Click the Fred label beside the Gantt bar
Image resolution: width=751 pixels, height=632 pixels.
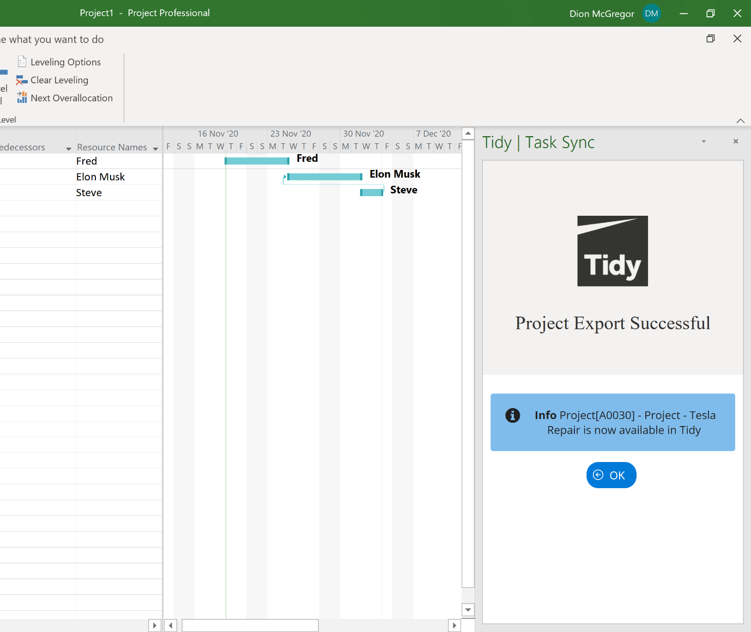[x=307, y=159]
